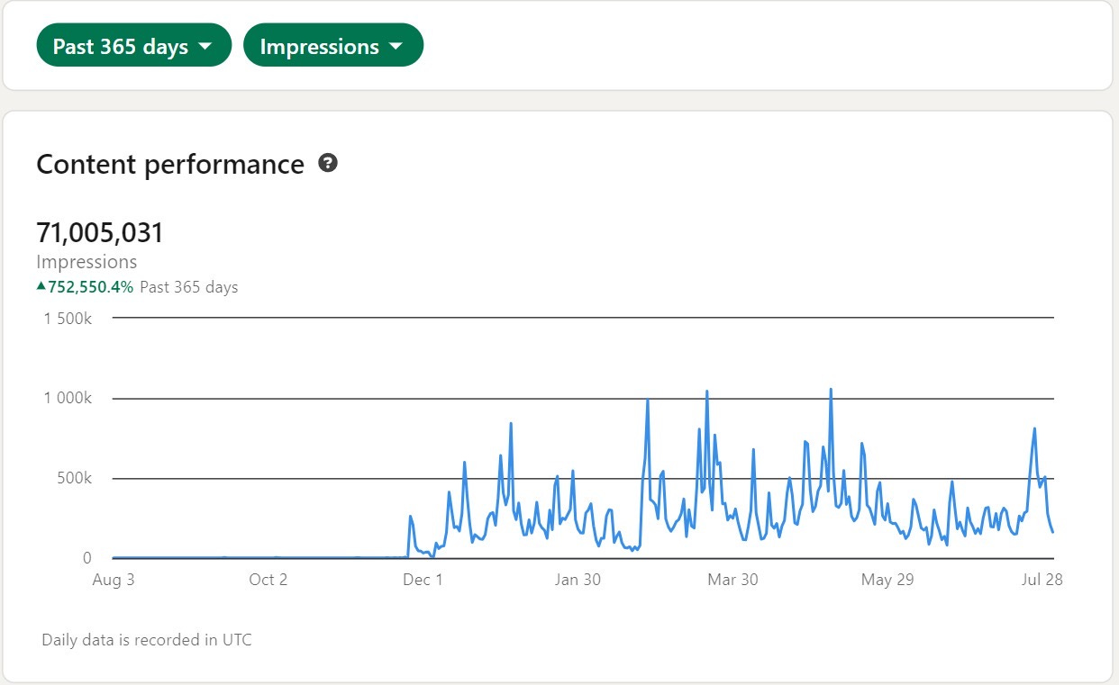Click the Oct 2 axis label
Image resolution: width=1119 pixels, height=685 pixels.
[268, 580]
